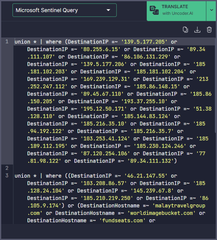This screenshot has height=240, width=217.
Task: Click line number 2 in the gutter
Action: [x=7, y=168]
